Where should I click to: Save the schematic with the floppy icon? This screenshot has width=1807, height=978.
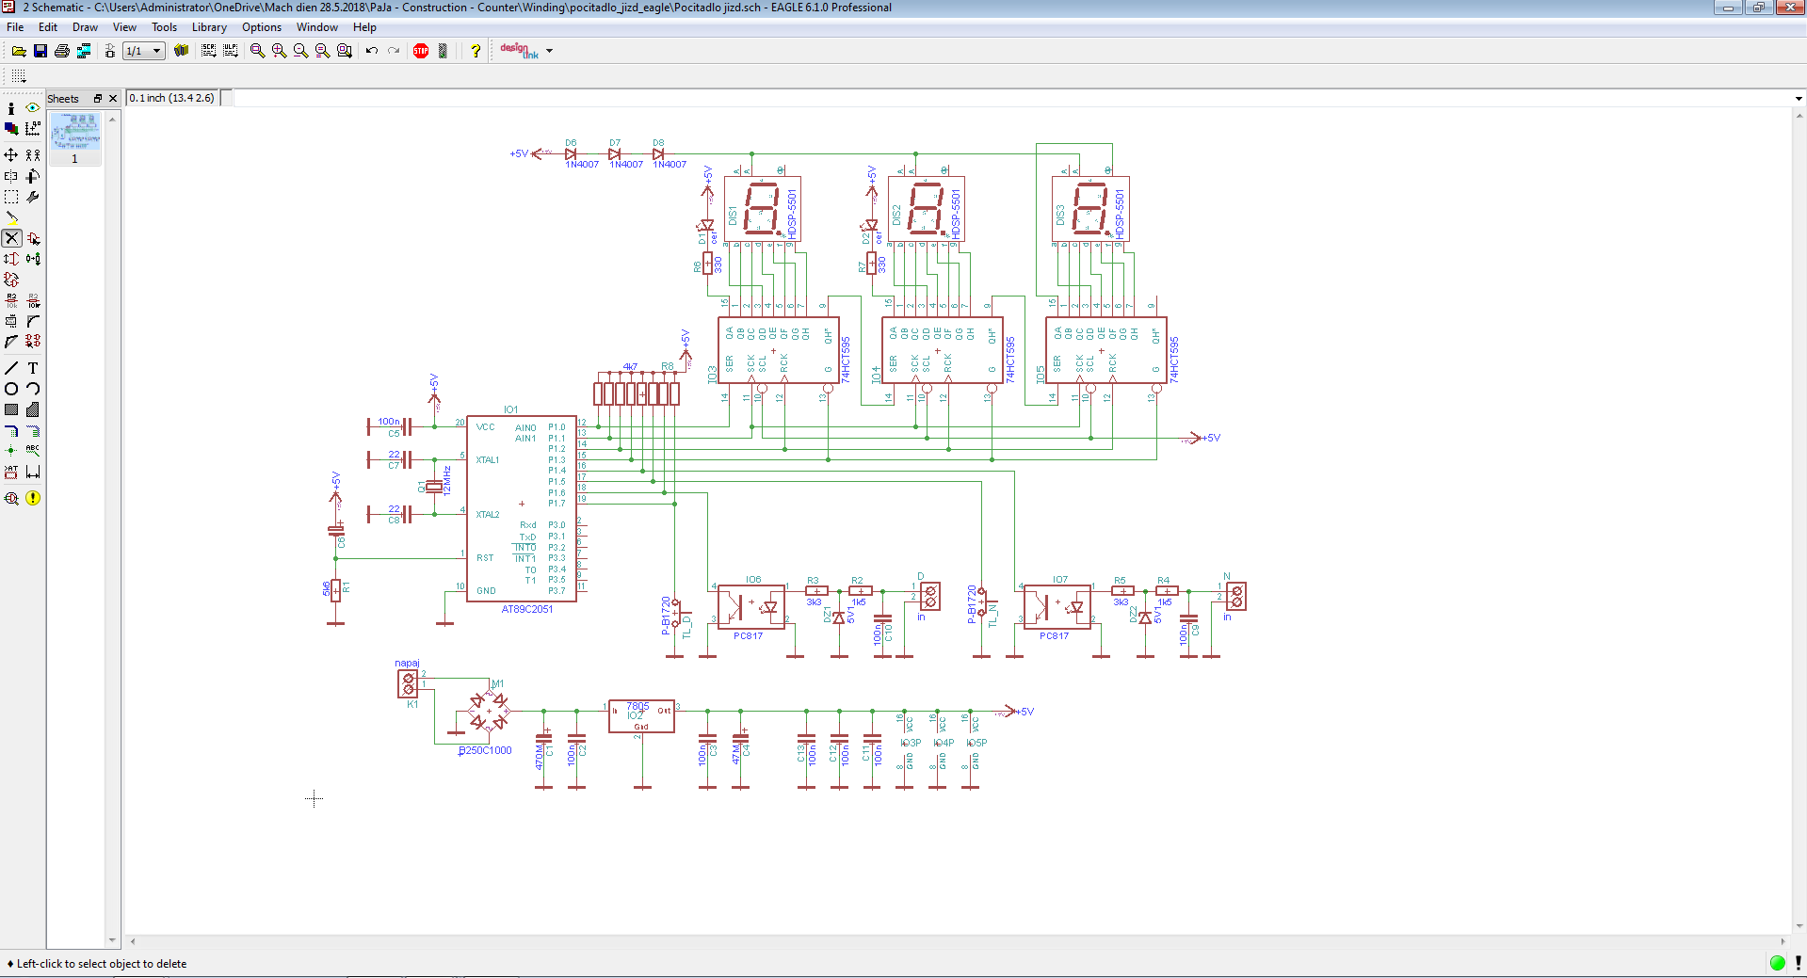40,51
